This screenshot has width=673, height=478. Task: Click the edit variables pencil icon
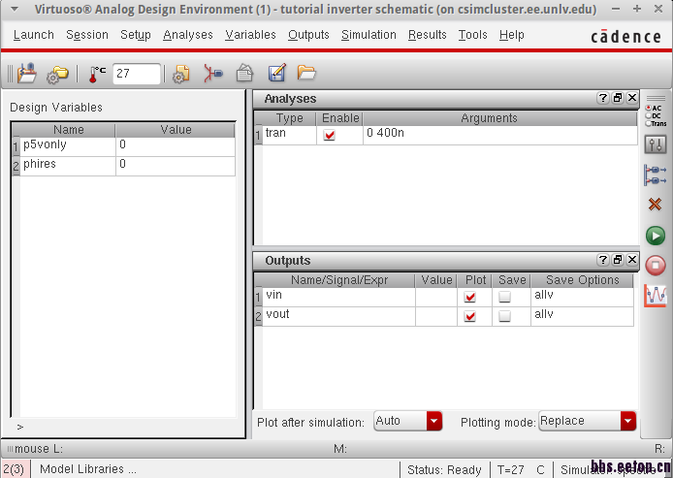pyautogui.click(x=276, y=73)
